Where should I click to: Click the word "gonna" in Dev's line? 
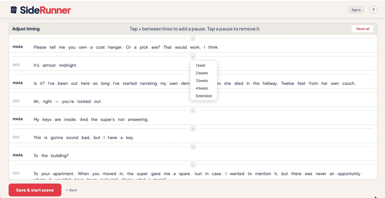click(x=57, y=138)
